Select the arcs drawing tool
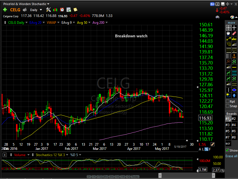Screen dimensions: 238x179 (228, 44)
